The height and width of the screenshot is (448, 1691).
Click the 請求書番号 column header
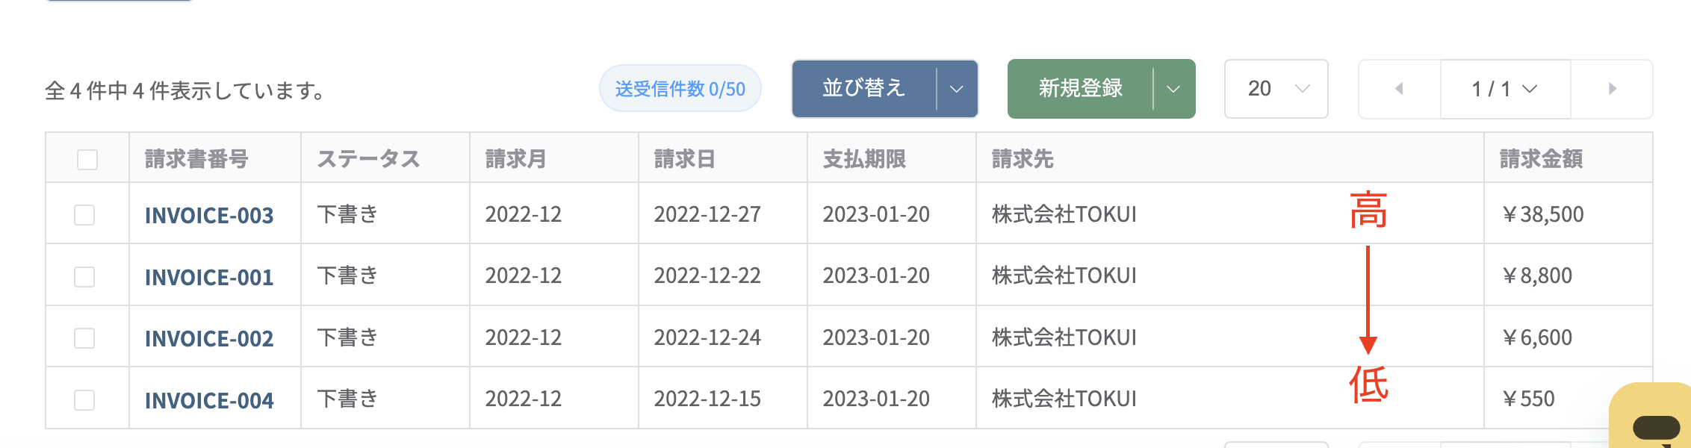(x=196, y=159)
